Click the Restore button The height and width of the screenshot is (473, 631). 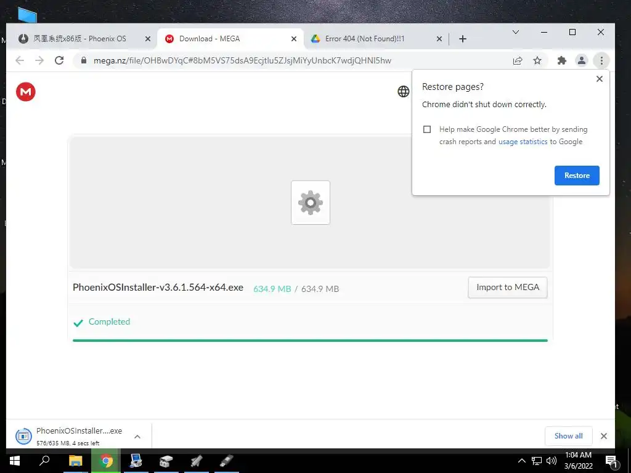pyautogui.click(x=577, y=176)
